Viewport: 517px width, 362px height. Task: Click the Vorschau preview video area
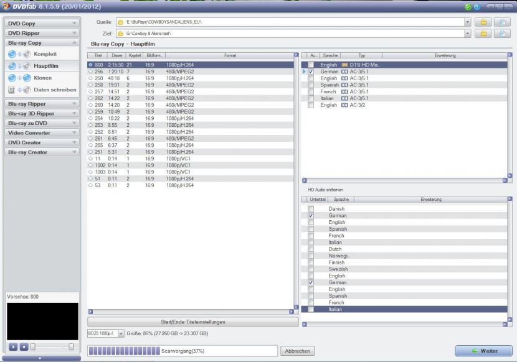pos(42,322)
